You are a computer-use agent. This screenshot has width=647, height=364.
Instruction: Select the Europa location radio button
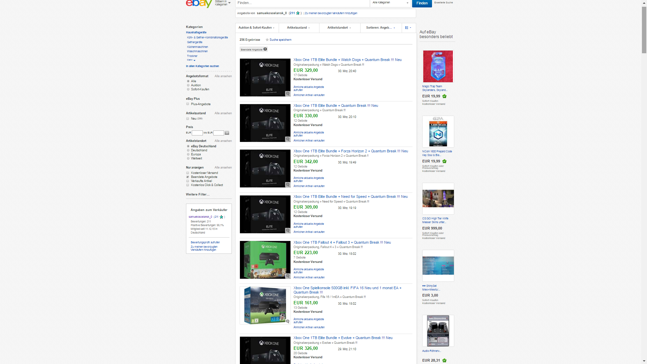click(x=188, y=154)
